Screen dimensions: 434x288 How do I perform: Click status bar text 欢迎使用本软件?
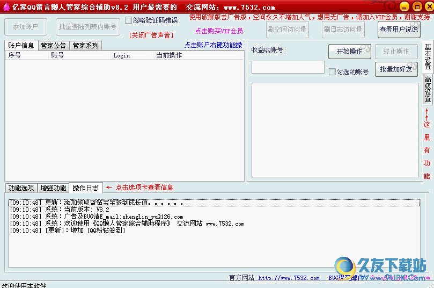tap(24, 285)
